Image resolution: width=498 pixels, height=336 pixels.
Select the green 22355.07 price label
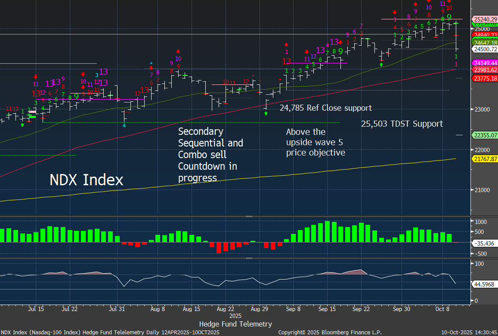tap(485, 135)
